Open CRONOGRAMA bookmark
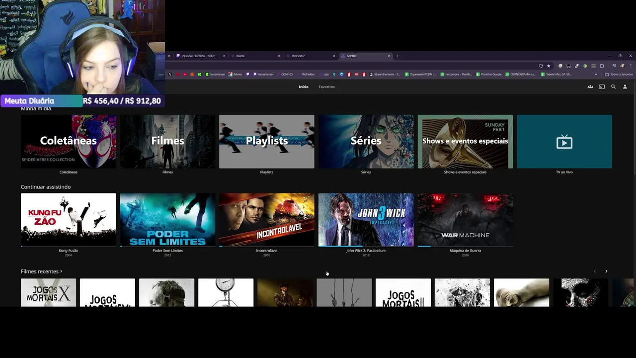Screen dimensions: 636x358 point(520,74)
